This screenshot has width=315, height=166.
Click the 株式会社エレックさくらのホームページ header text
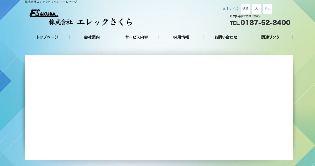51,2
